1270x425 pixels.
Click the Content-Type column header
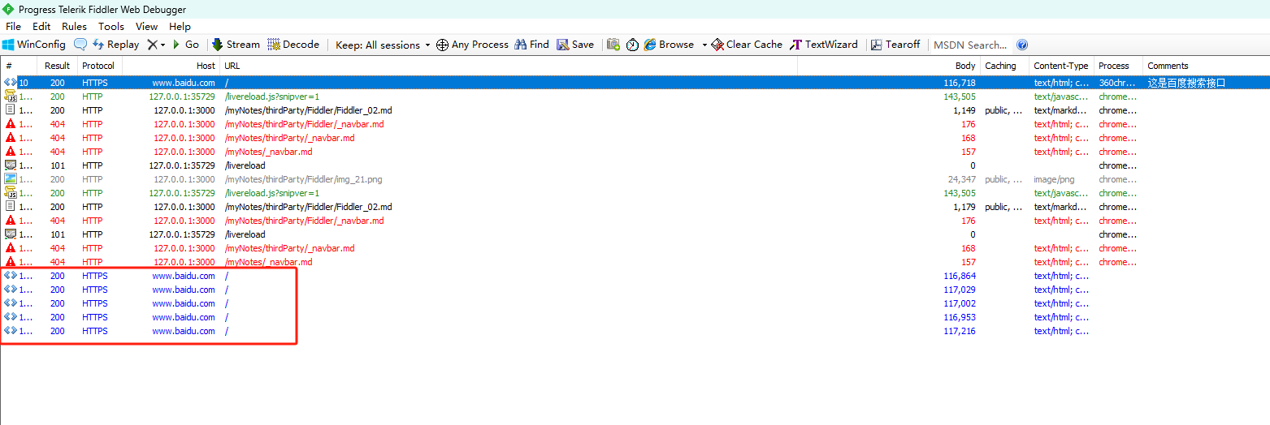(x=1061, y=66)
